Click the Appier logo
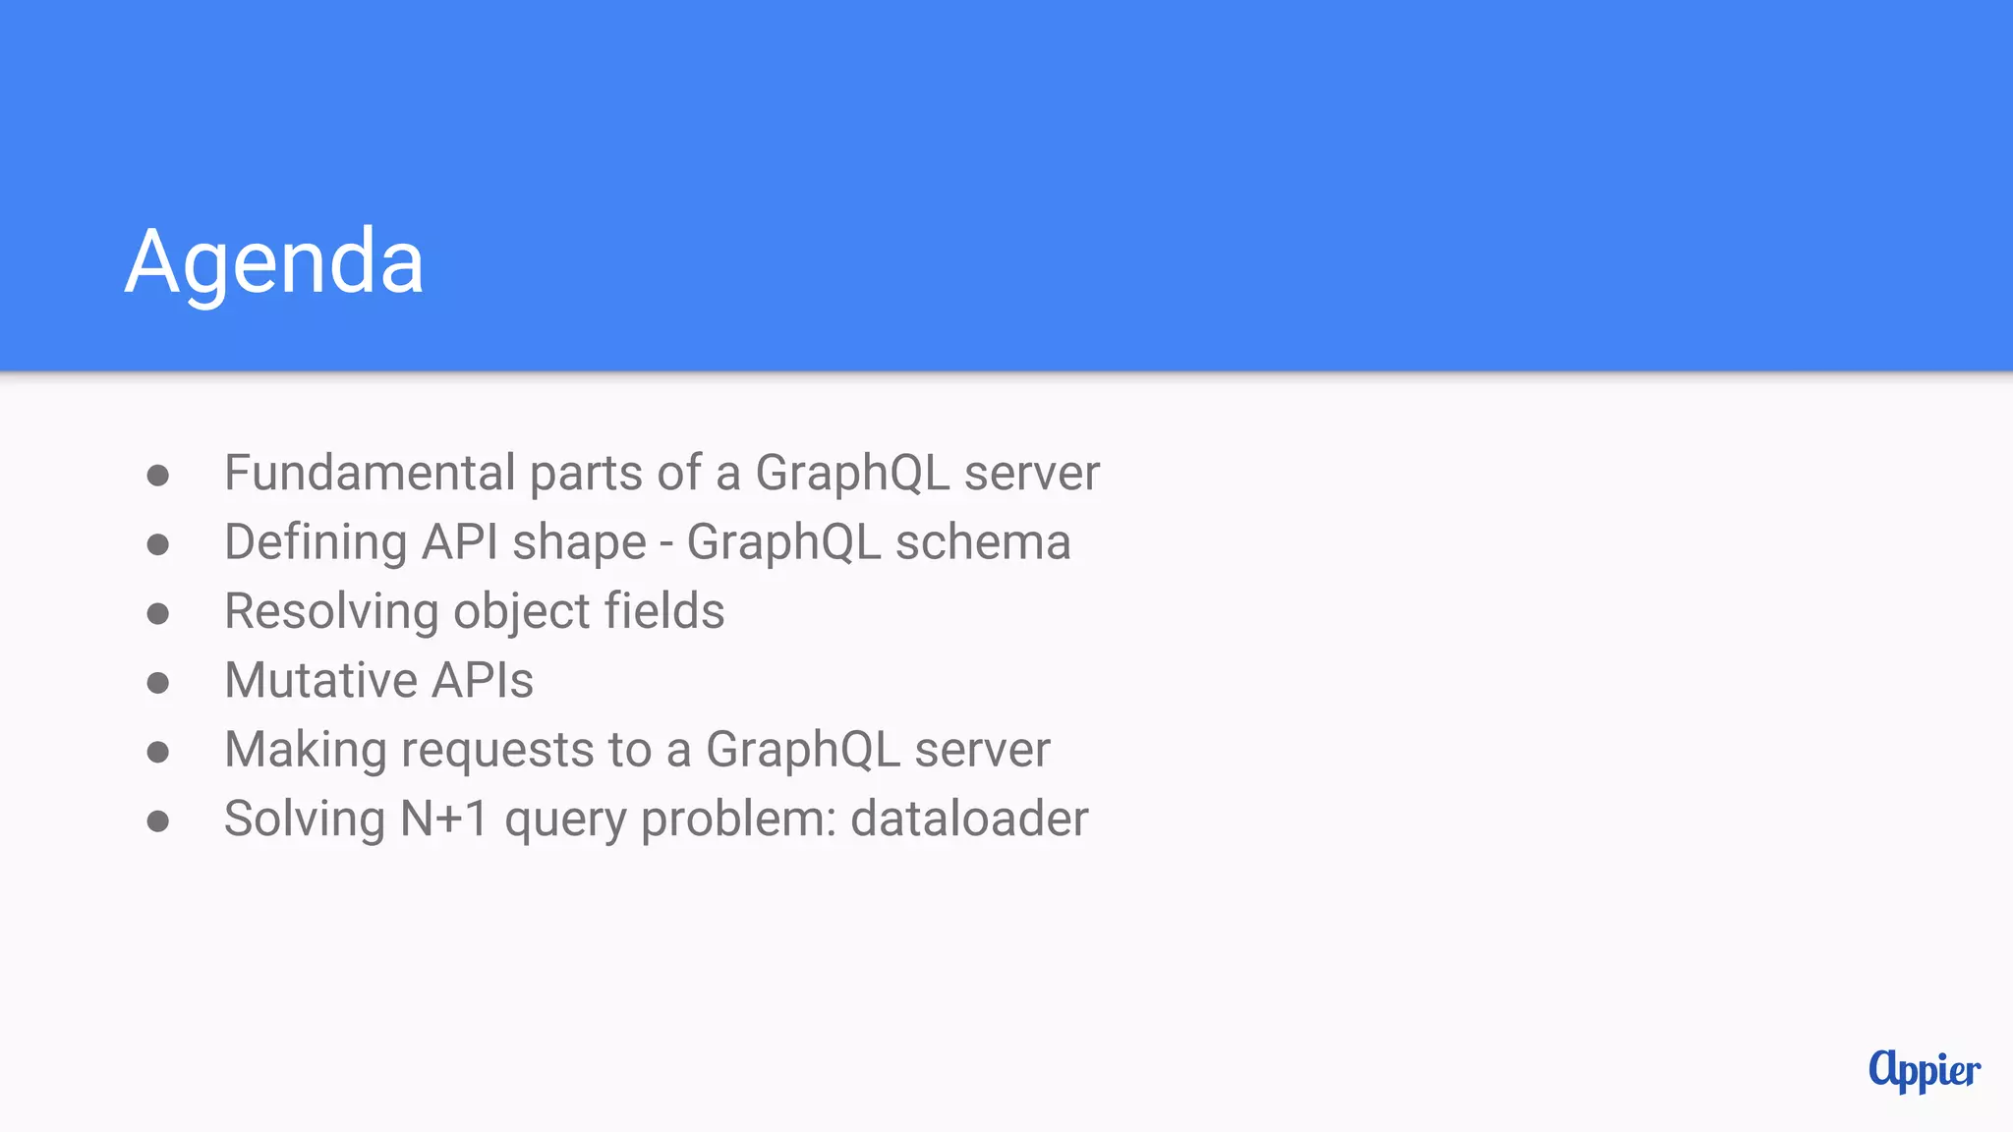 [x=1924, y=1070]
